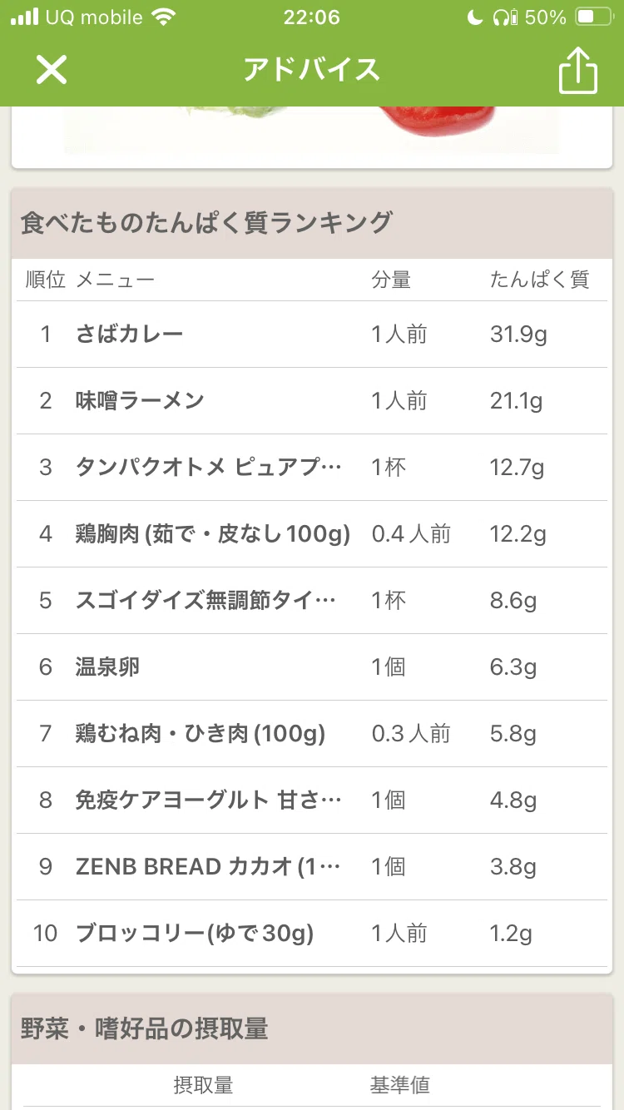Select 鶏むね肉・ひき肉 (100g) row
The image size is (624, 1110).
312,734
